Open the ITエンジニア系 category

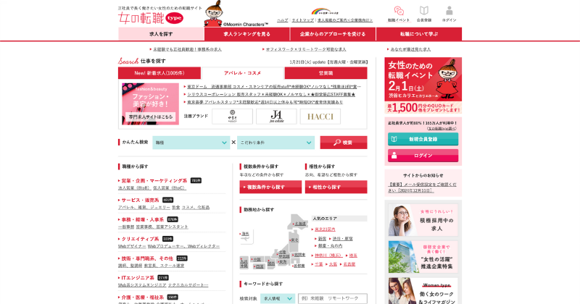138,278
